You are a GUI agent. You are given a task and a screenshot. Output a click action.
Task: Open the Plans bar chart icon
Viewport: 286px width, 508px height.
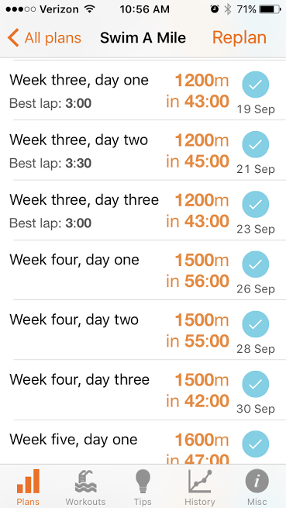(28, 482)
